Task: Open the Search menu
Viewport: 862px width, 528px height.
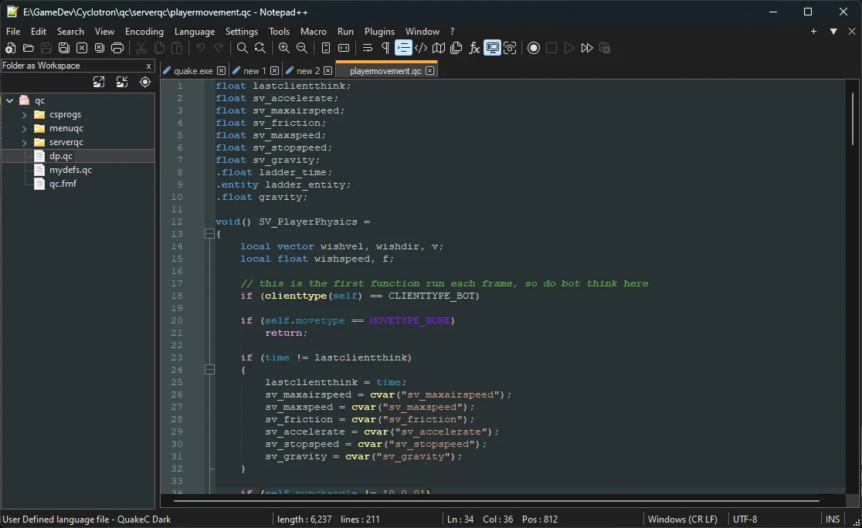Action: click(x=70, y=32)
